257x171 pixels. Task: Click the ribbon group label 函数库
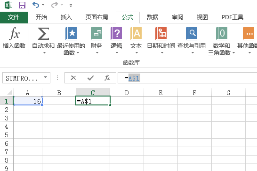pyautogui.click(x=131, y=62)
